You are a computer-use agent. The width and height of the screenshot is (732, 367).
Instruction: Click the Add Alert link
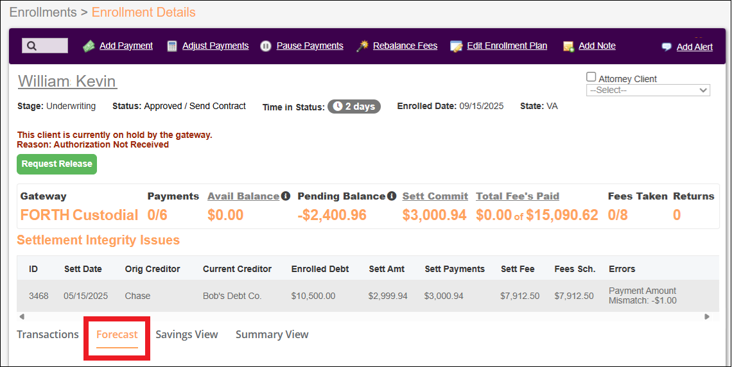click(695, 47)
